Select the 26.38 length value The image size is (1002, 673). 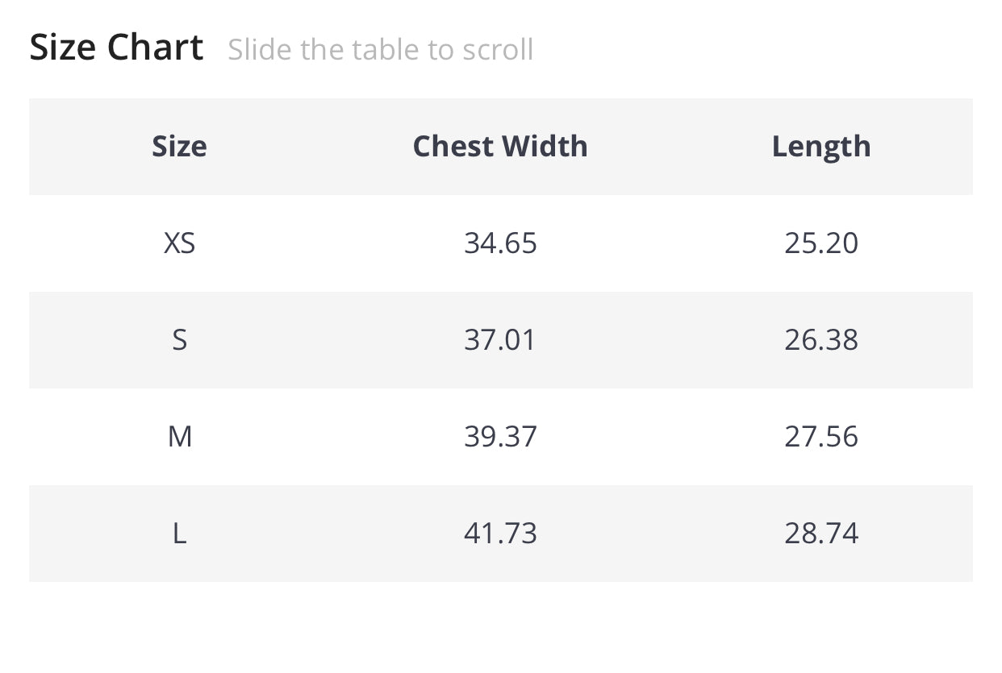tap(821, 340)
